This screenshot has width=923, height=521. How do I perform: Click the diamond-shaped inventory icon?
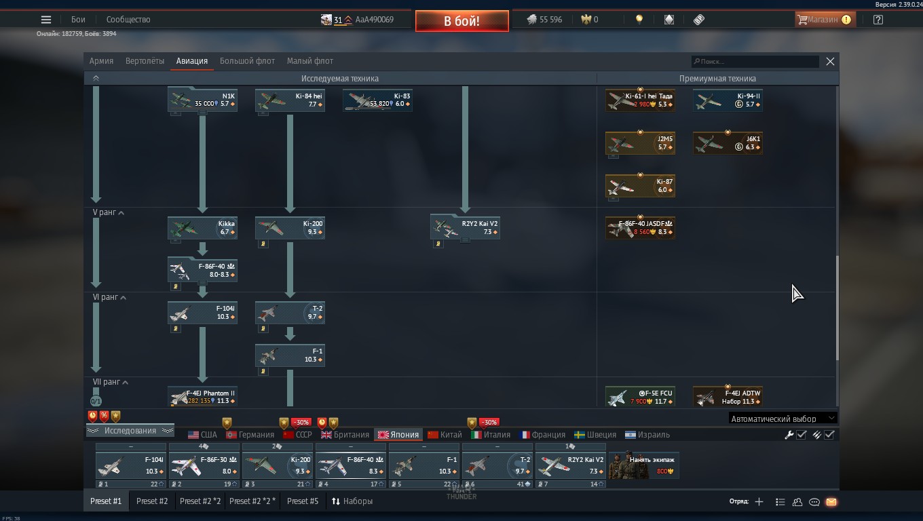[669, 20]
